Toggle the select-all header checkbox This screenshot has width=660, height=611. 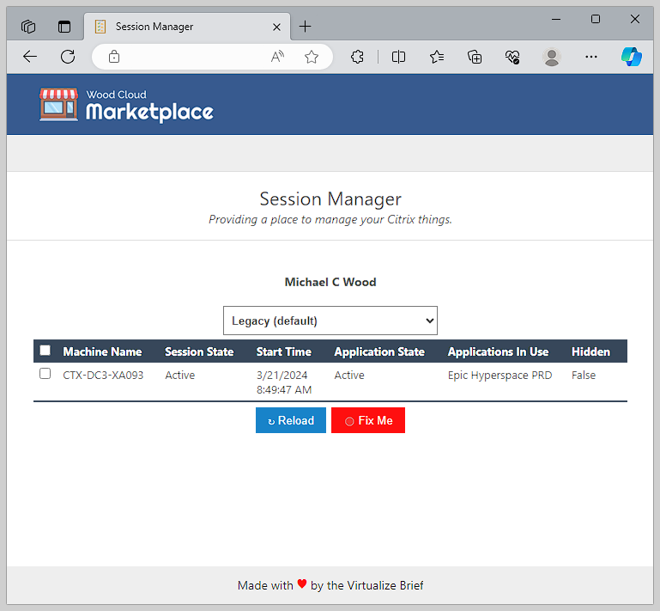coord(45,351)
